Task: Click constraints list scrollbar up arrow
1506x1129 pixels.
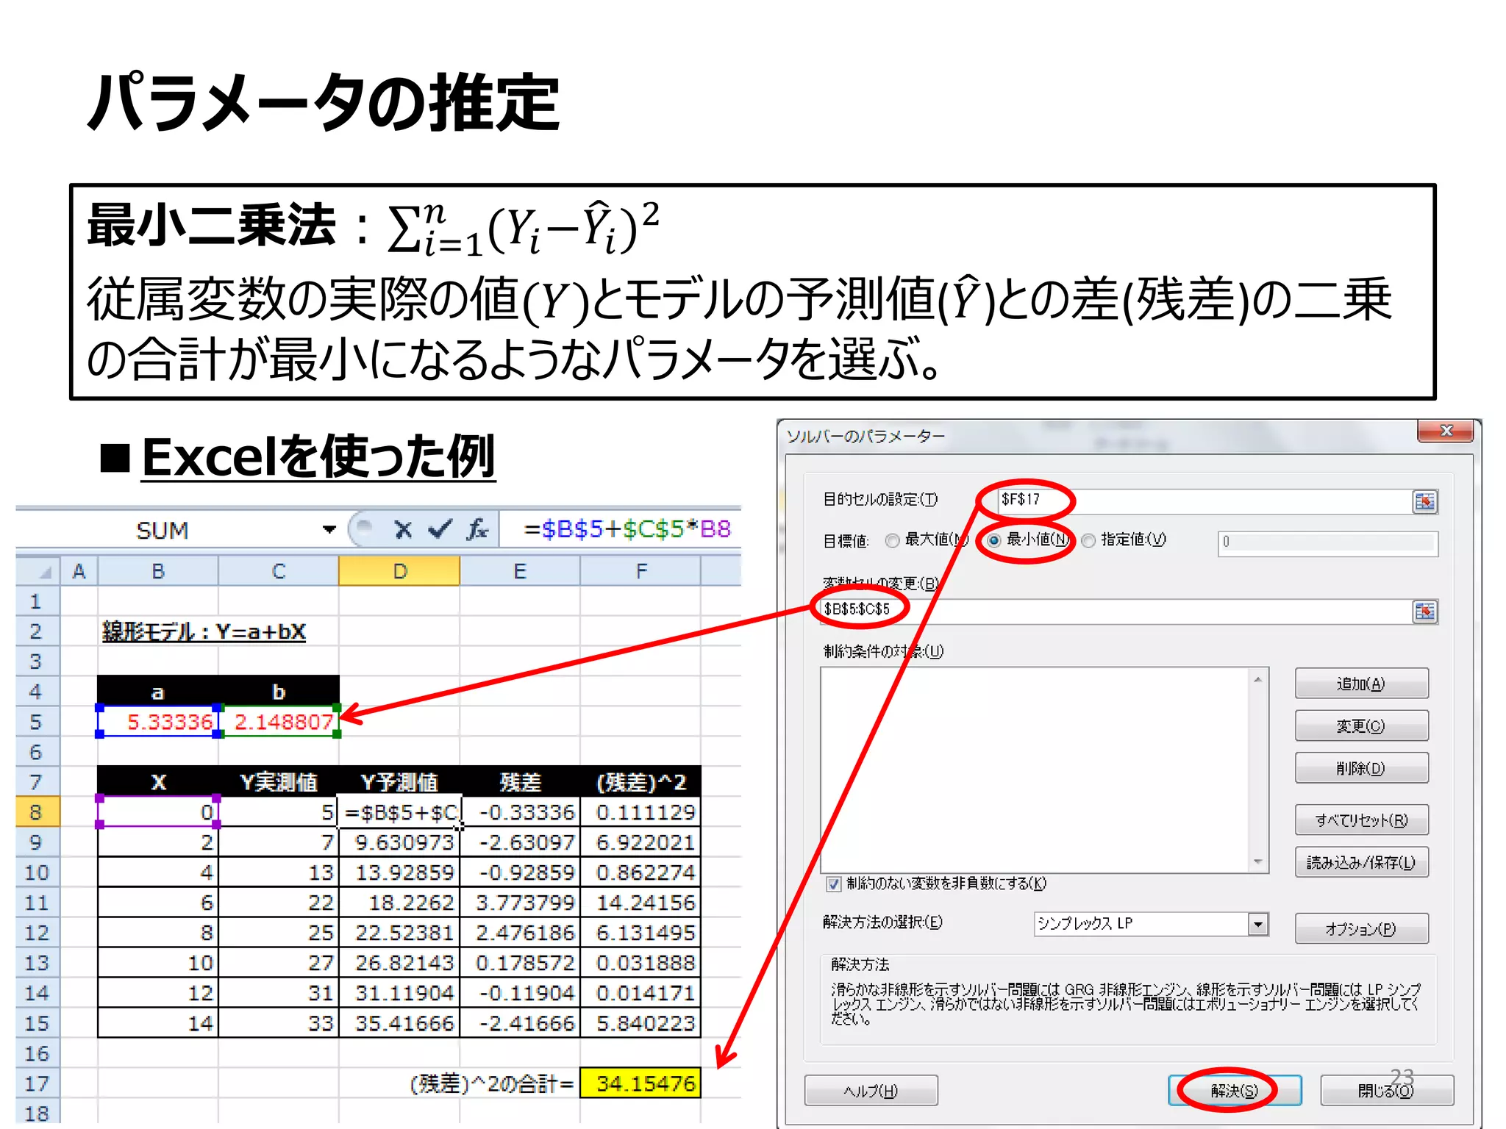Action: (1258, 678)
